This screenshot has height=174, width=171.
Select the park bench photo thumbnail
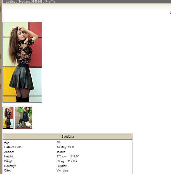[x=23, y=117]
